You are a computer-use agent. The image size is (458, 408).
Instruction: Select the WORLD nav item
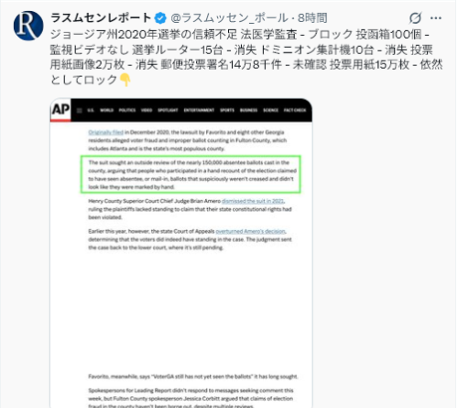pos(106,110)
